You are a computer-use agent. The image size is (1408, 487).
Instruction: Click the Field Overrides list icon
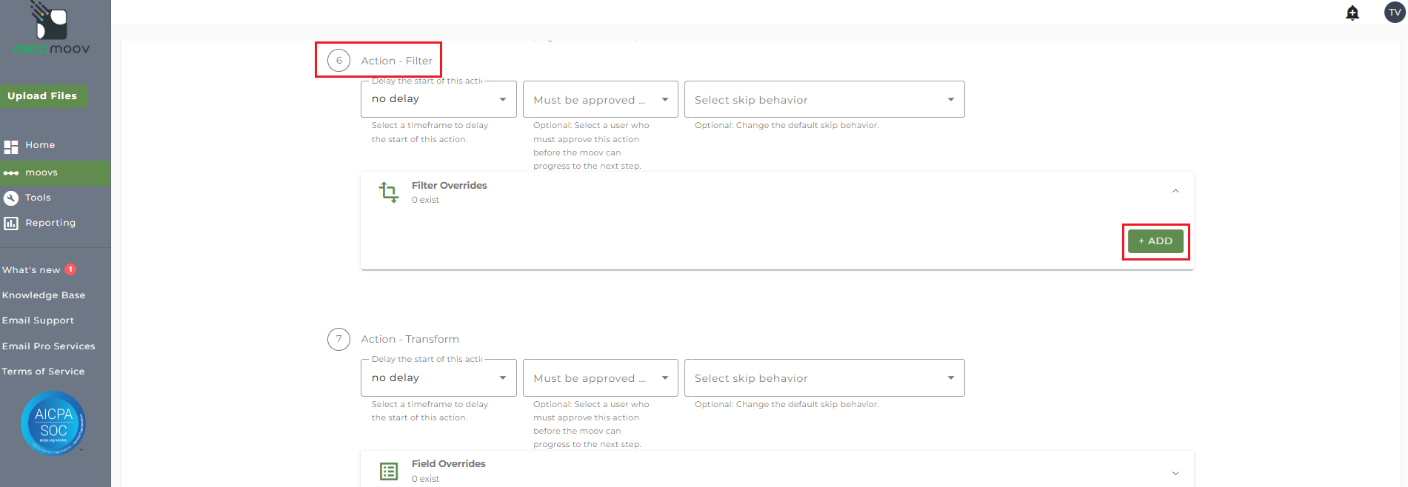389,471
